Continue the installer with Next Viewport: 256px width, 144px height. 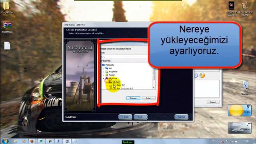[x=140, y=117]
